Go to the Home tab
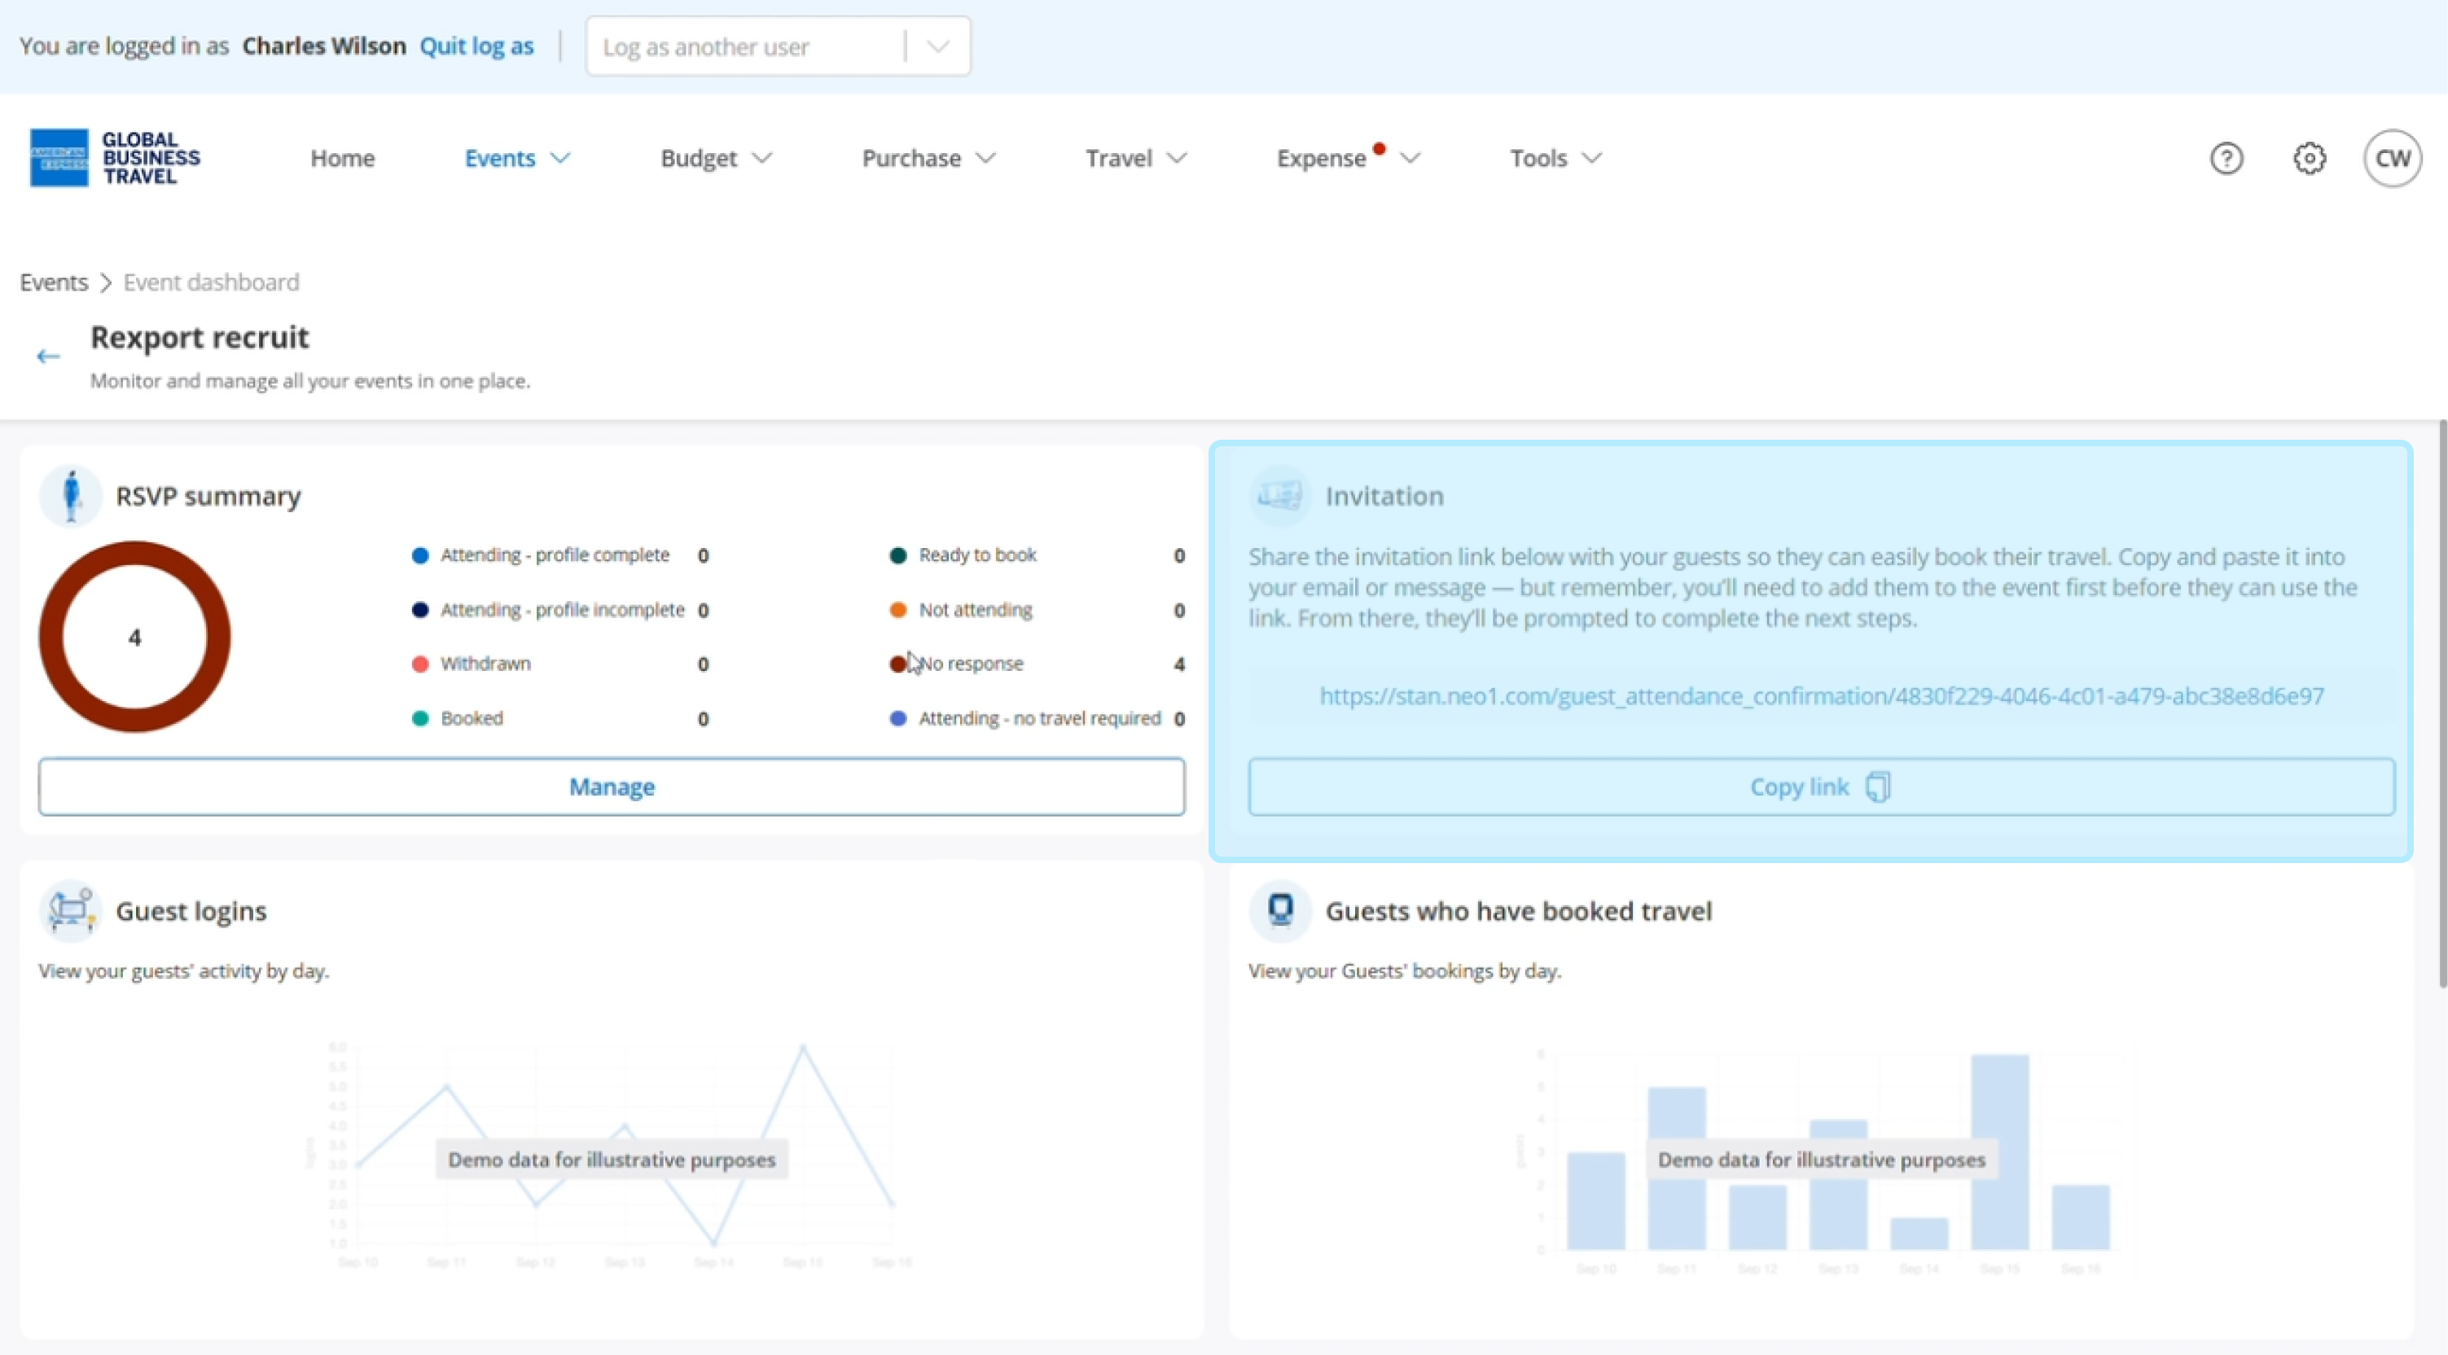This screenshot has width=2448, height=1355. (x=342, y=158)
